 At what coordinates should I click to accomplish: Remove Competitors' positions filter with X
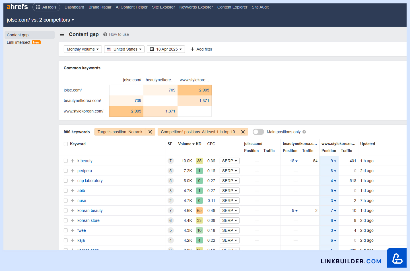(x=243, y=132)
